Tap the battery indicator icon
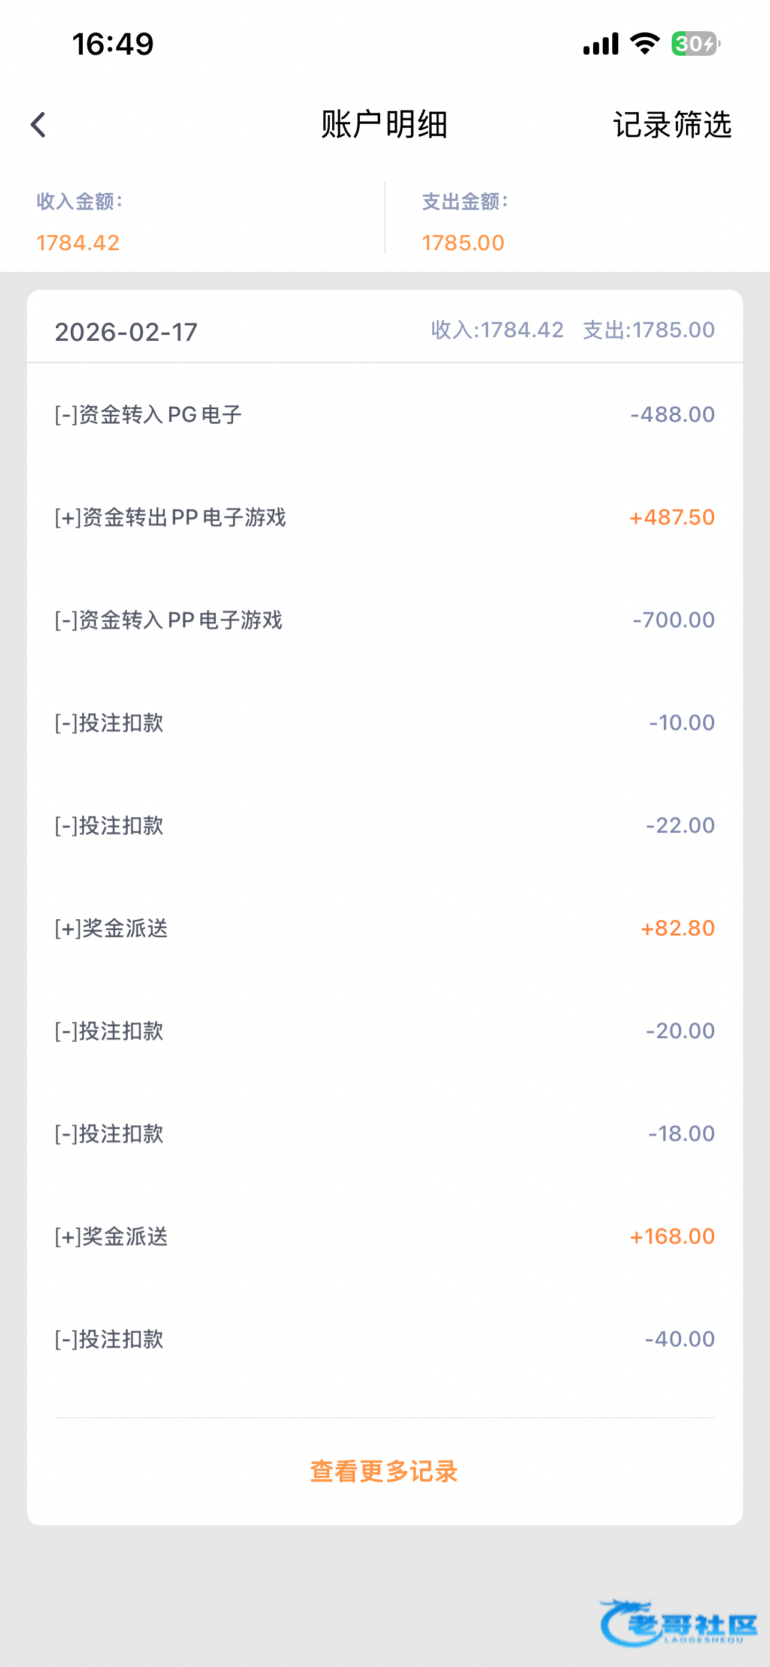The height and width of the screenshot is (1667, 770). point(695,44)
